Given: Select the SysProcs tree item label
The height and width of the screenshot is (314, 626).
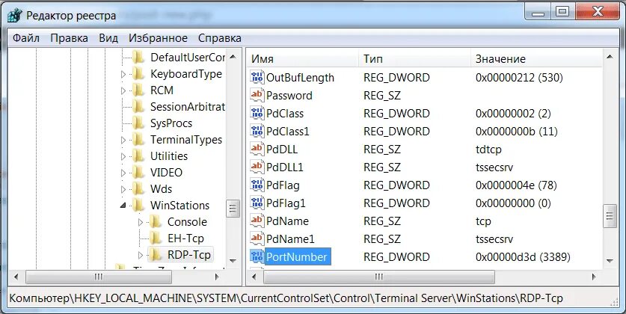Looking at the screenshot, I should (171, 123).
